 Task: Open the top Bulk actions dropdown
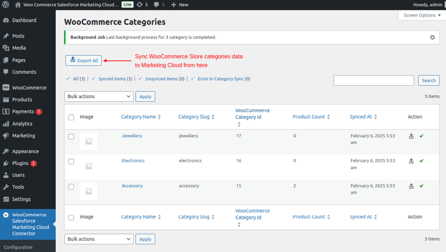(x=99, y=96)
